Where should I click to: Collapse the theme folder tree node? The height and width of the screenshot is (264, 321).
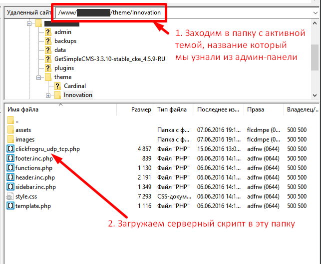[x=38, y=77]
